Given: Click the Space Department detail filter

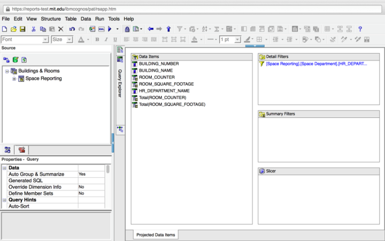Looking at the screenshot, I should pos(316,64).
